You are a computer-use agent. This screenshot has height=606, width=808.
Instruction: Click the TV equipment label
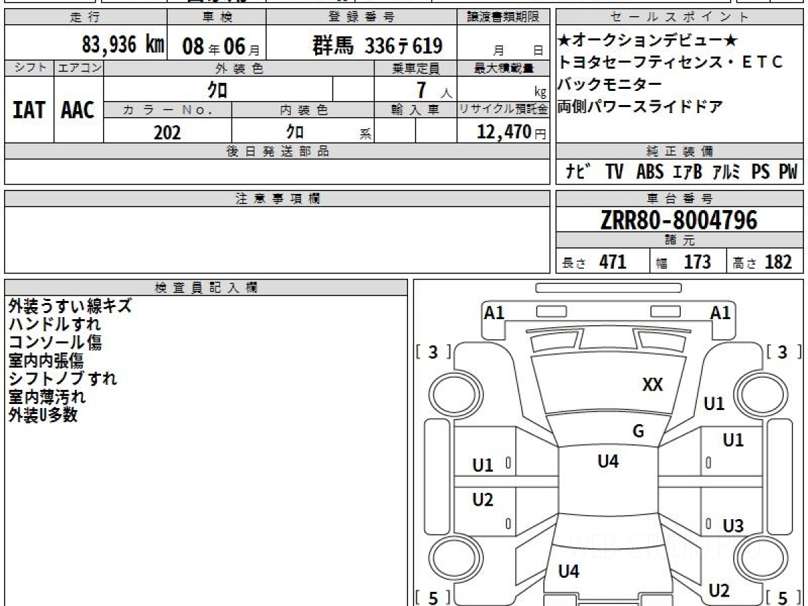(x=614, y=172)
